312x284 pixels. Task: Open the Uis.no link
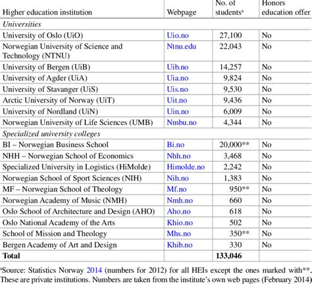pyautogui.click(x=178, y=89)
